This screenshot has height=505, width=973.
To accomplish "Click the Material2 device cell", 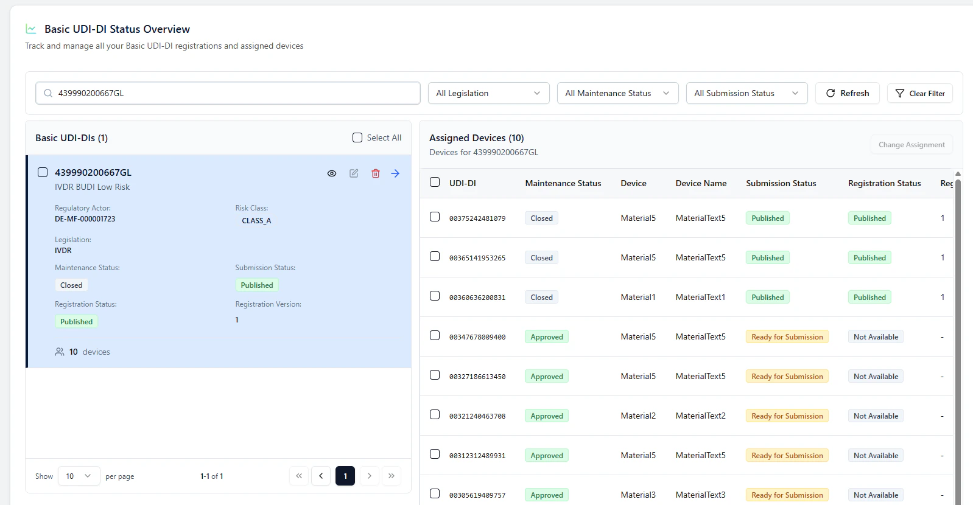I will [x=638, y=416].
